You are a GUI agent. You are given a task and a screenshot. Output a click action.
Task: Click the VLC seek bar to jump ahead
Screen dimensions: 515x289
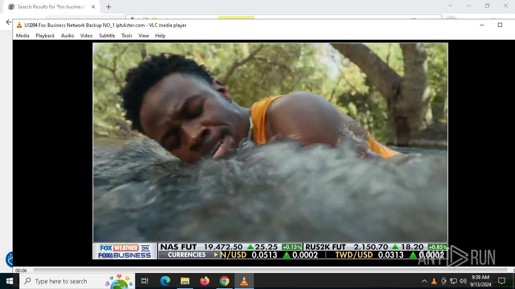(x=270, y=270)
